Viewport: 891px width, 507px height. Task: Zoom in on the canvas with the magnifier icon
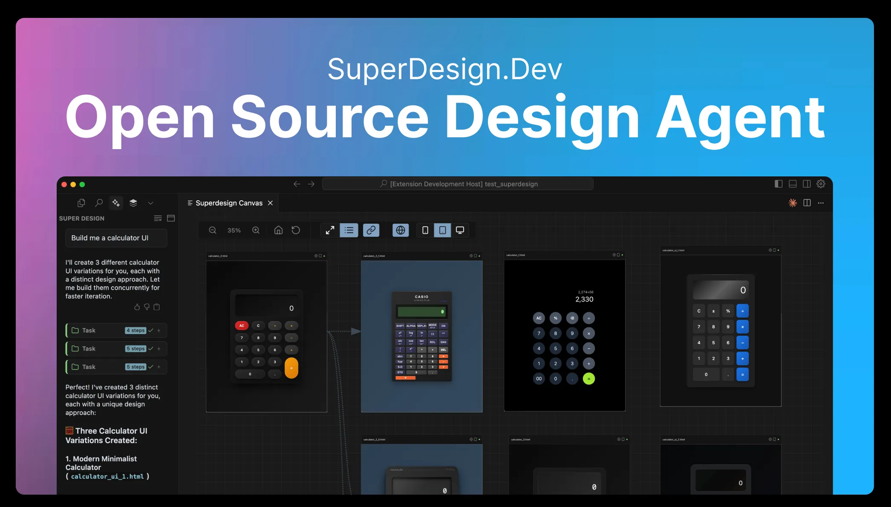(256, 230)
